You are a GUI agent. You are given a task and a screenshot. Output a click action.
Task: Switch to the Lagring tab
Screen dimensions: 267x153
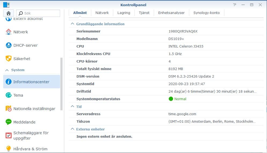tap(124, 13)
